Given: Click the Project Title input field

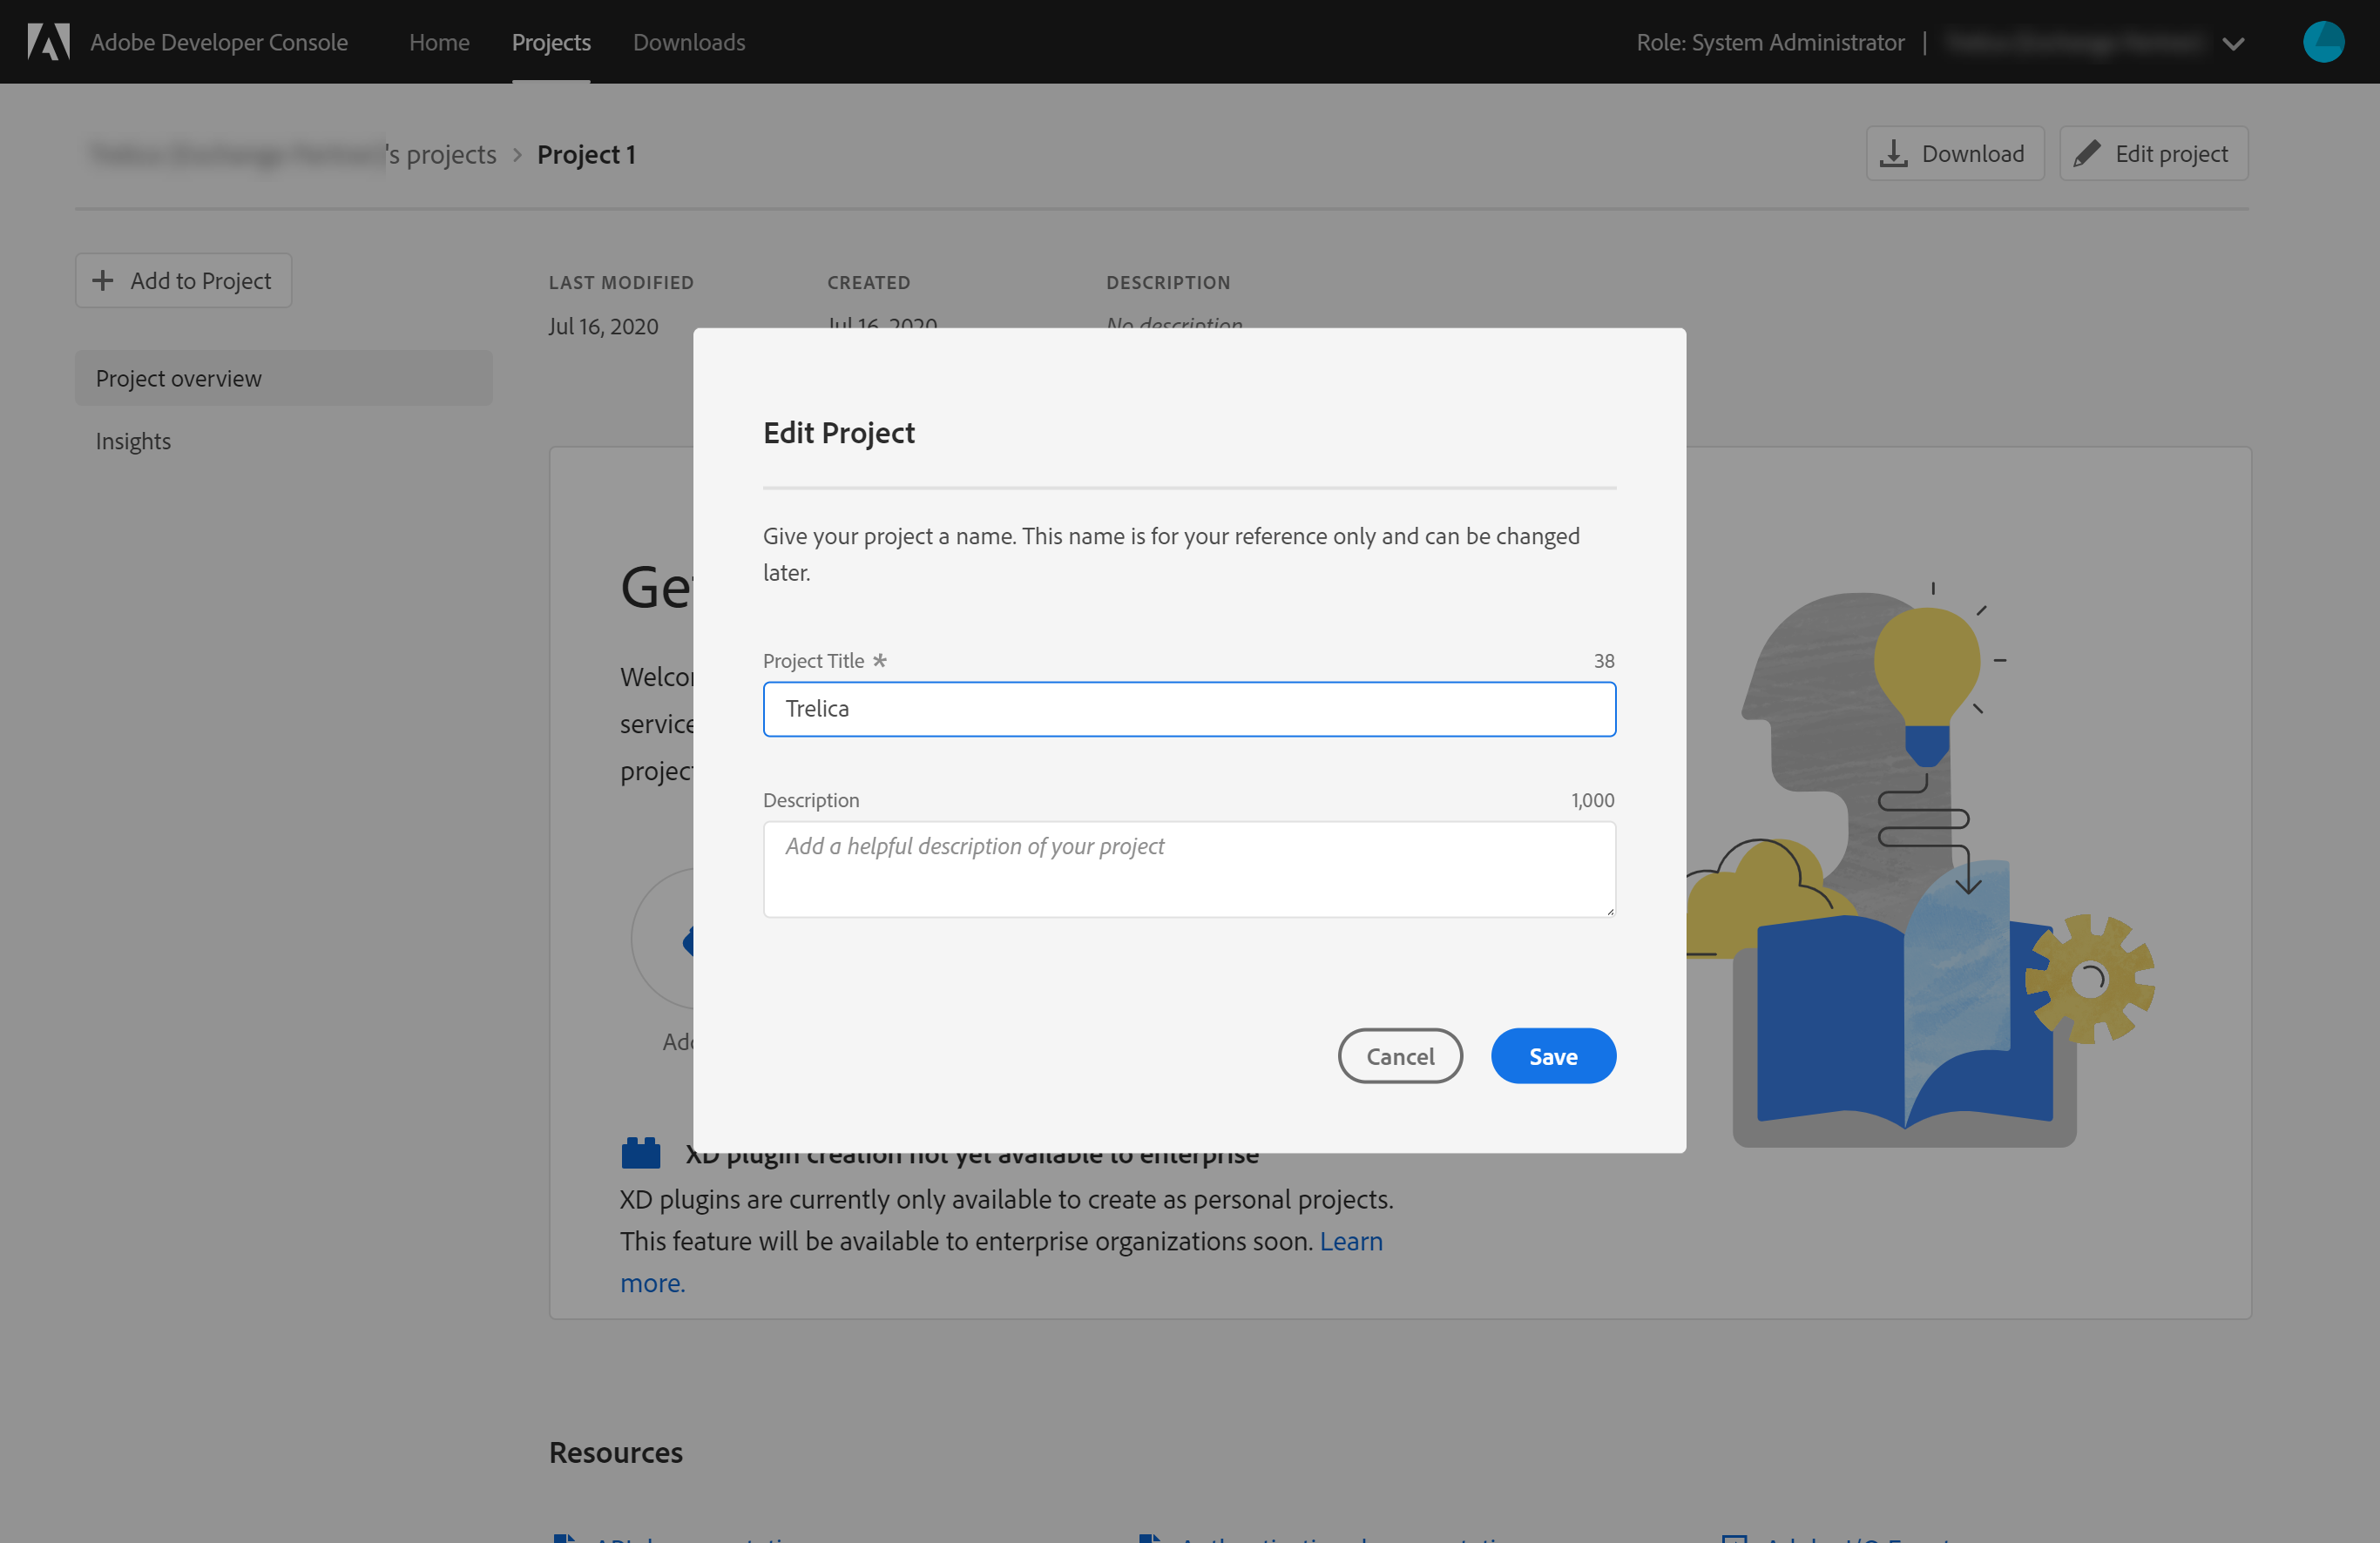Looking at the screenshot, I should (1189, 709).
